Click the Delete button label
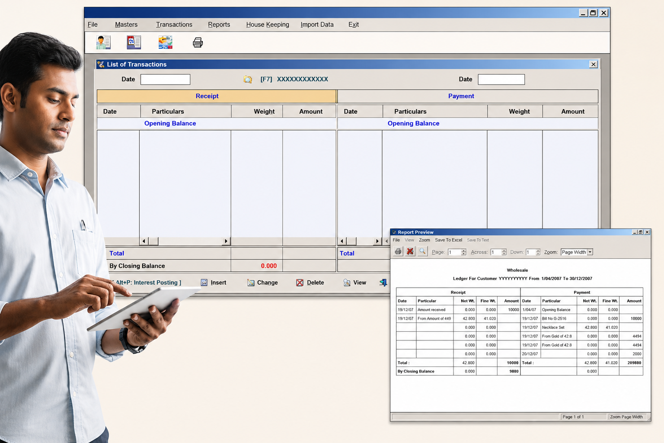Screen dimensions: 664x443 click(x=316, y=282)
